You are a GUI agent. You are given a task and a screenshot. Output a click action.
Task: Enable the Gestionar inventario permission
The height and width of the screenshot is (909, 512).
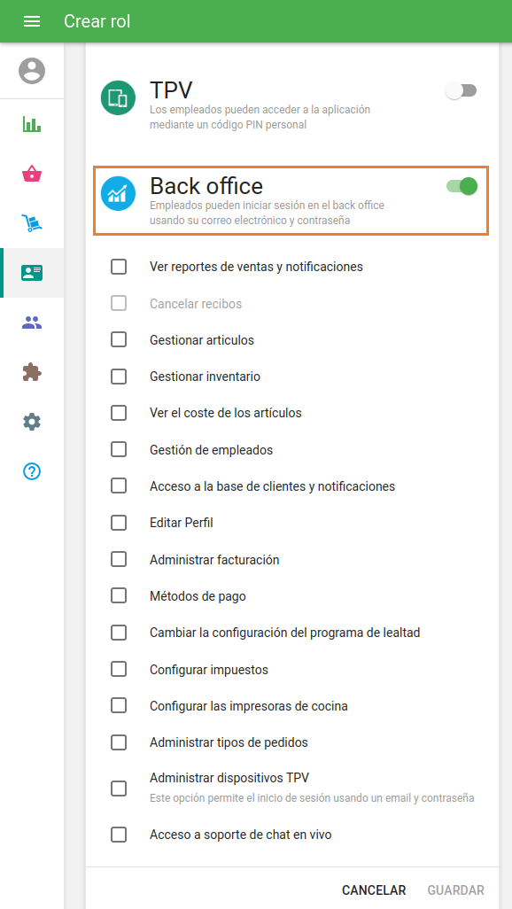119,376
